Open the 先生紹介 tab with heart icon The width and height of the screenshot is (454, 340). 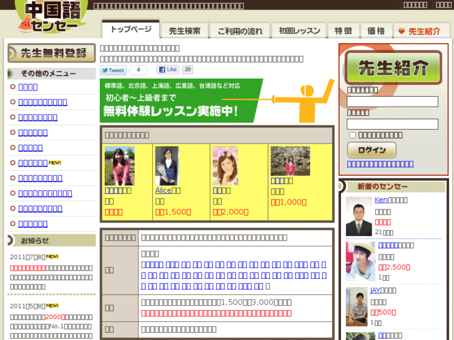422,31
